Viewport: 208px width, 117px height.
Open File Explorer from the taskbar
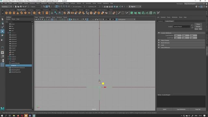point(14,116)
